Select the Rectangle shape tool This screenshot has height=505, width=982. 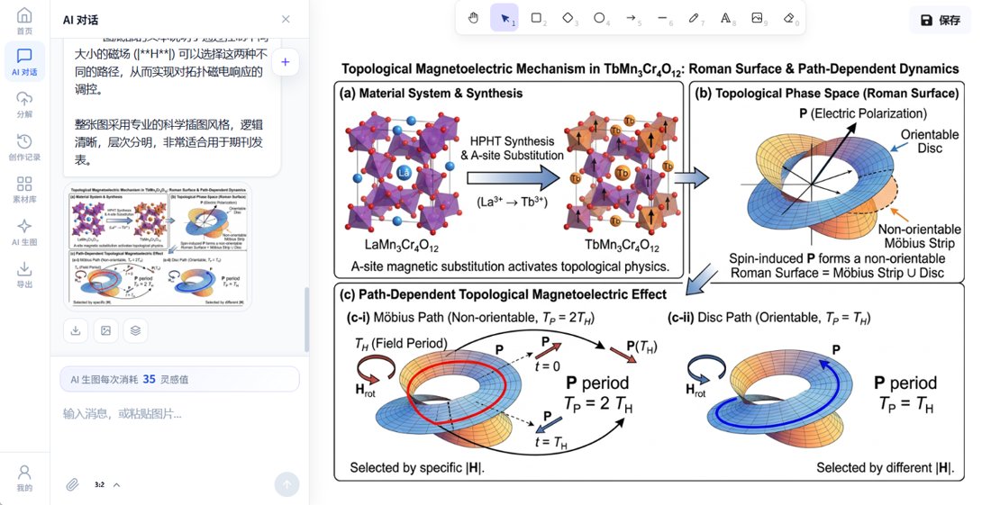(x=537, y=18)
